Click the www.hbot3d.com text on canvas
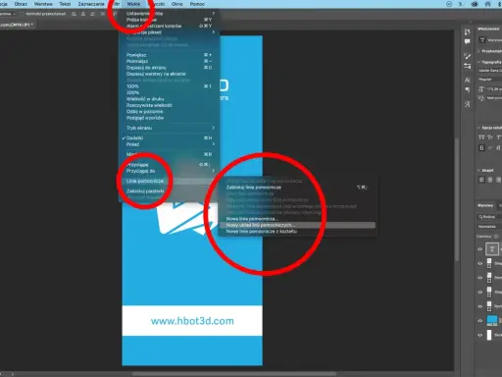 tap(192, 321)
